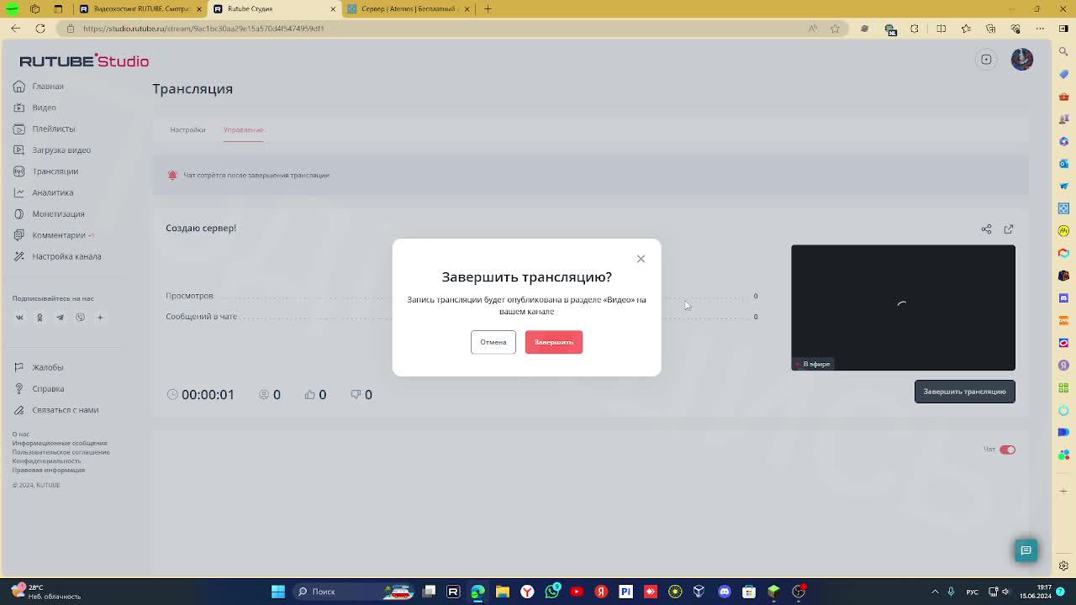The height and width of the screenshot is (605, 1076).
Task: Go to Плейлисты in the sidebar
Action: 54,129
